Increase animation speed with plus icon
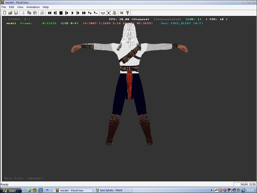The height and width of the screenshot is (193, 257). point(90,13)
